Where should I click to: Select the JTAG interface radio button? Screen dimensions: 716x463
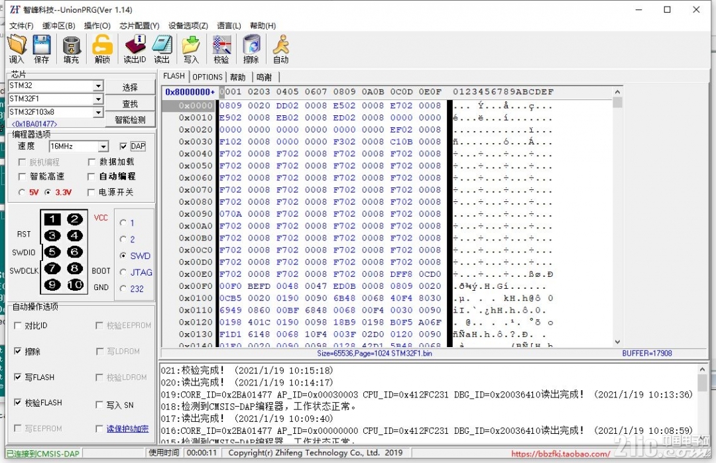[x=123, y=272]
